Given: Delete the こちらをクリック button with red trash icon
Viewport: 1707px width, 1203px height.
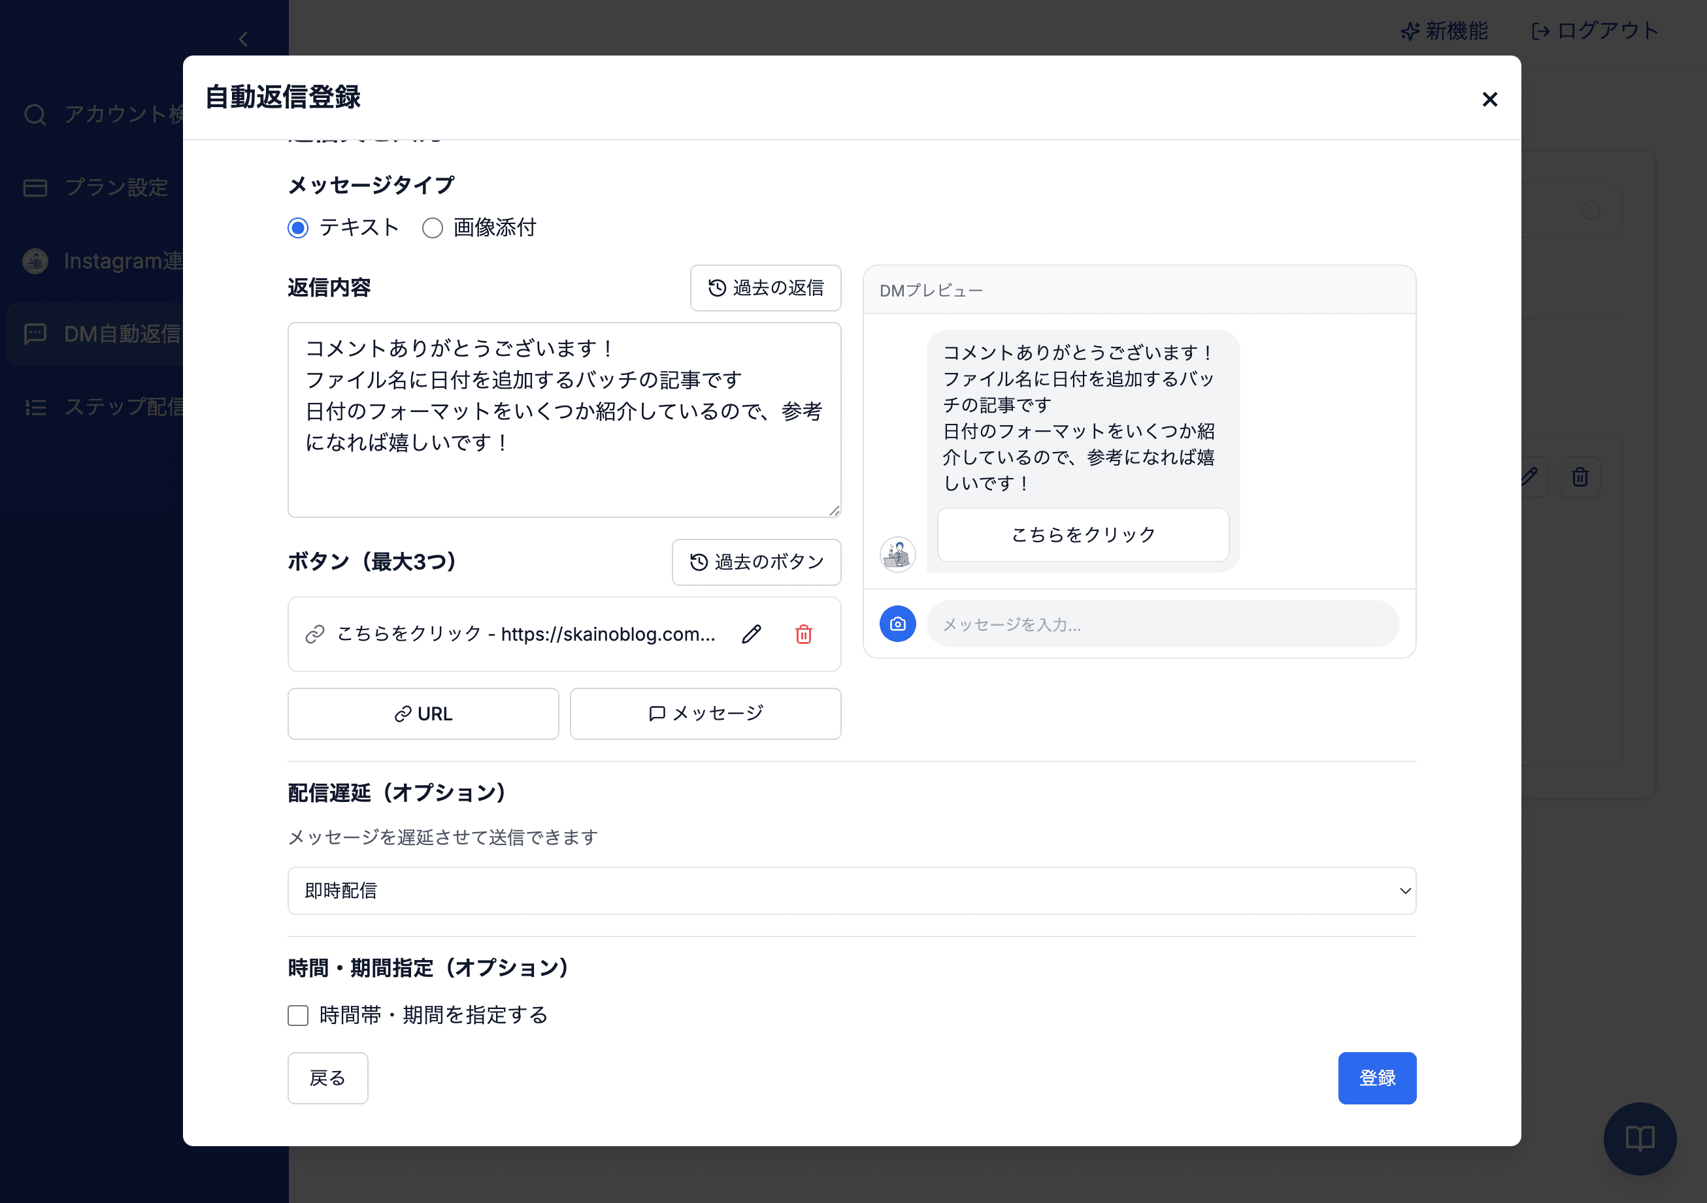Looking at the screenshot, I should (x=804, y=634).
